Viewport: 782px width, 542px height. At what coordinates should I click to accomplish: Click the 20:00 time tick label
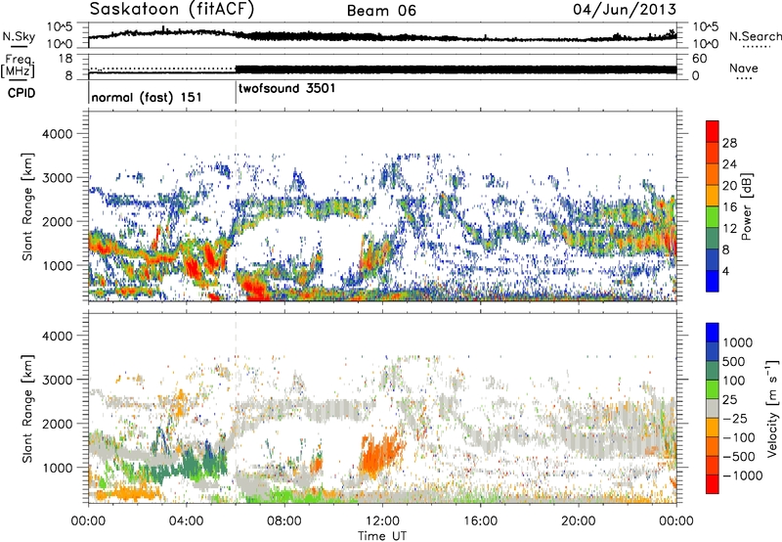coord(579,521)
